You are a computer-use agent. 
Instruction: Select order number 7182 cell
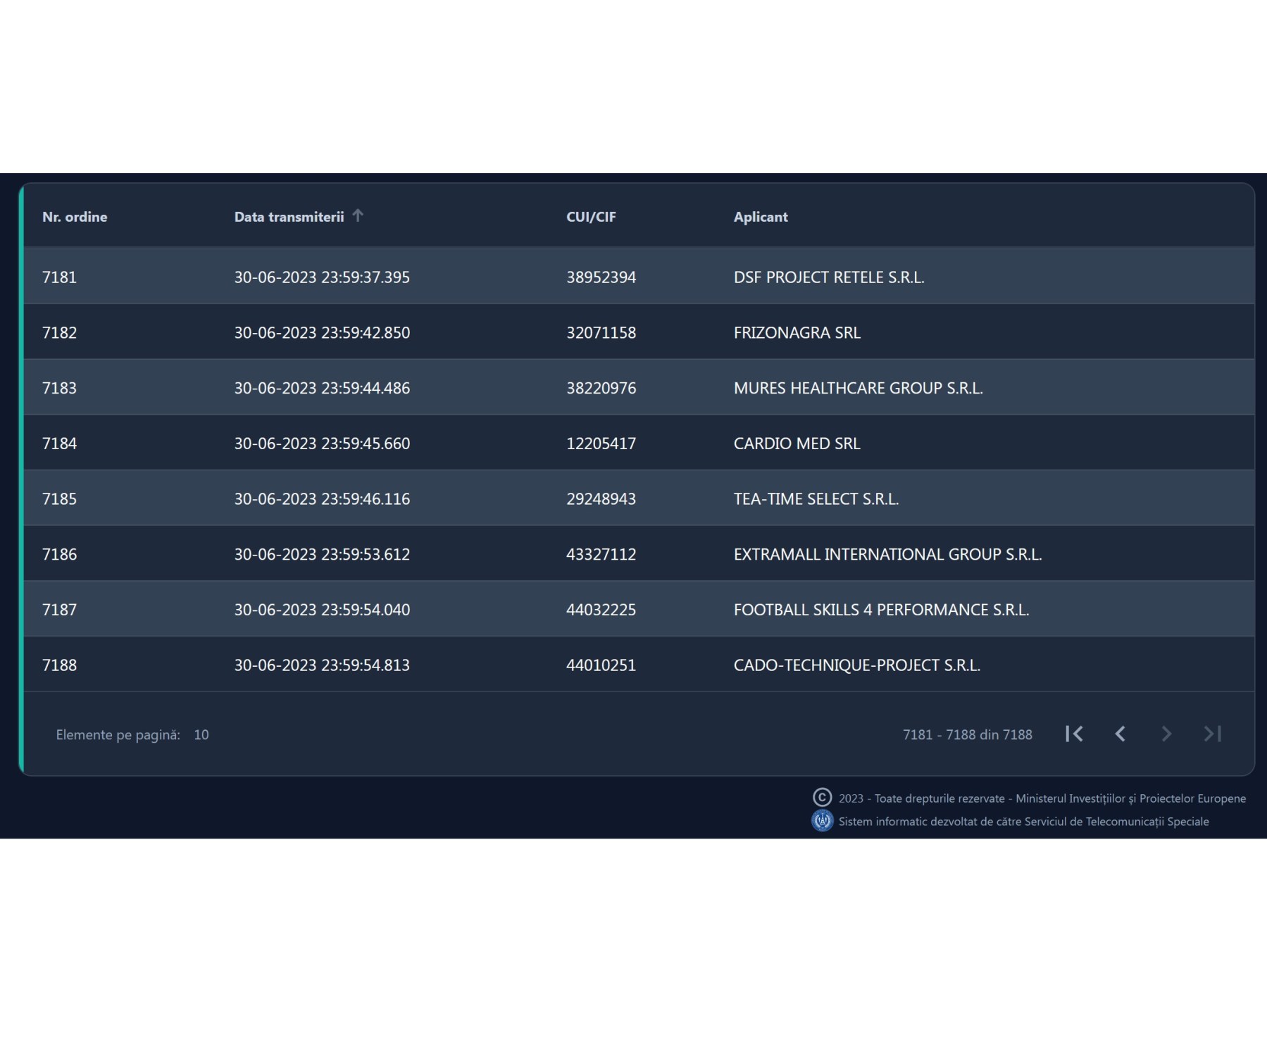tap(59, 333)
